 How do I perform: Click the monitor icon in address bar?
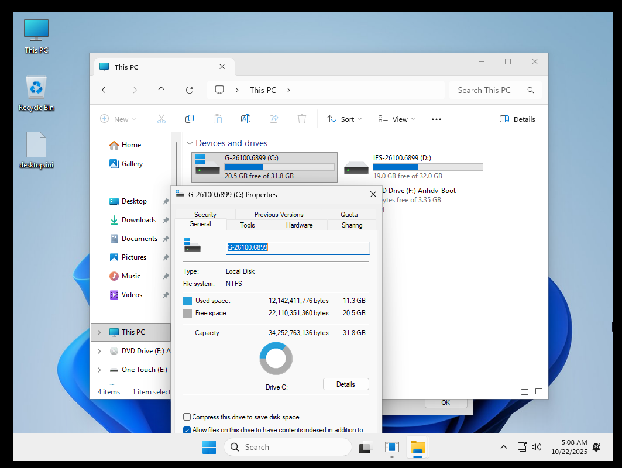click(x=219, y=90)
